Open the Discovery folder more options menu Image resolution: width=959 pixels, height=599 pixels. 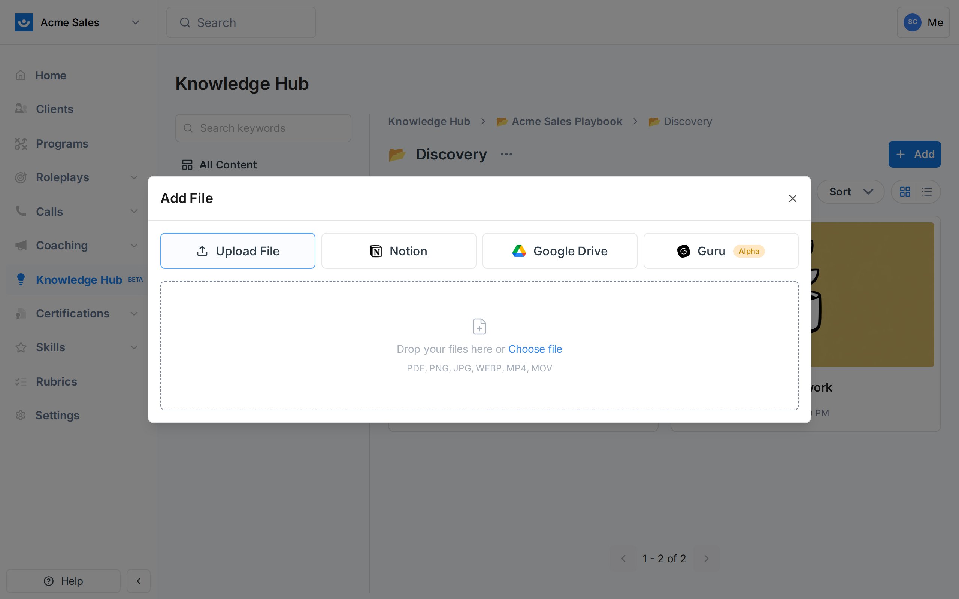[x=506, y=154]
